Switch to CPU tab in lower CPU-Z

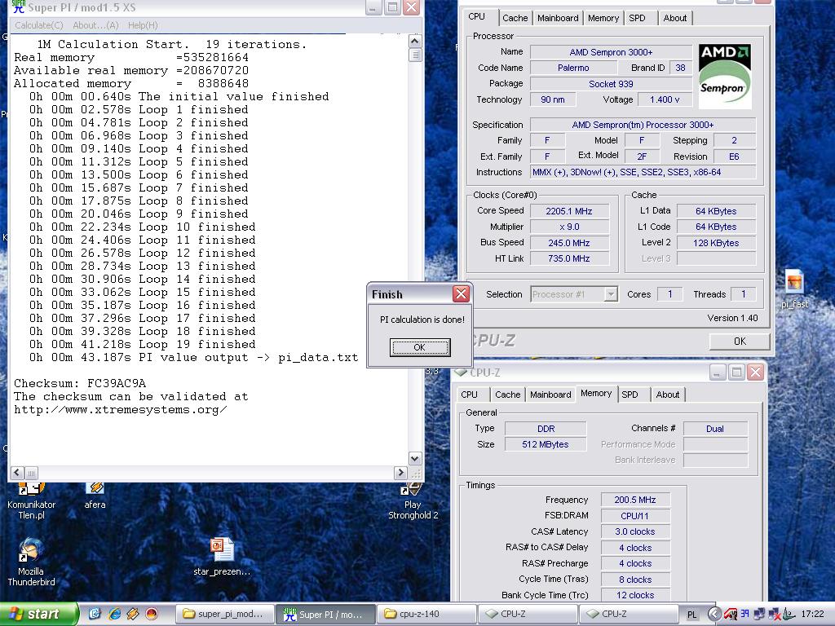click(469, 395)
